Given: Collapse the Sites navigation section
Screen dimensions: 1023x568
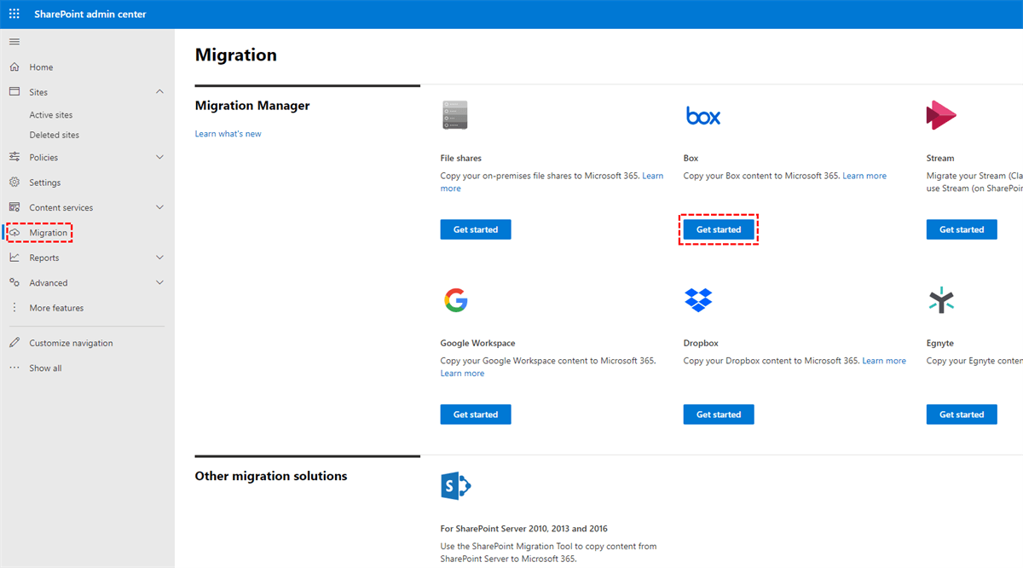Looking at the screenshot, I should pyautogui.click(x=159, y=92).
